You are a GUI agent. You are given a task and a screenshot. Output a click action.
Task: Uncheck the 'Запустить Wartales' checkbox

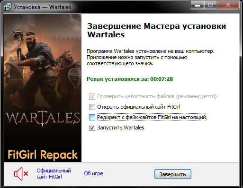coord(92,128)
